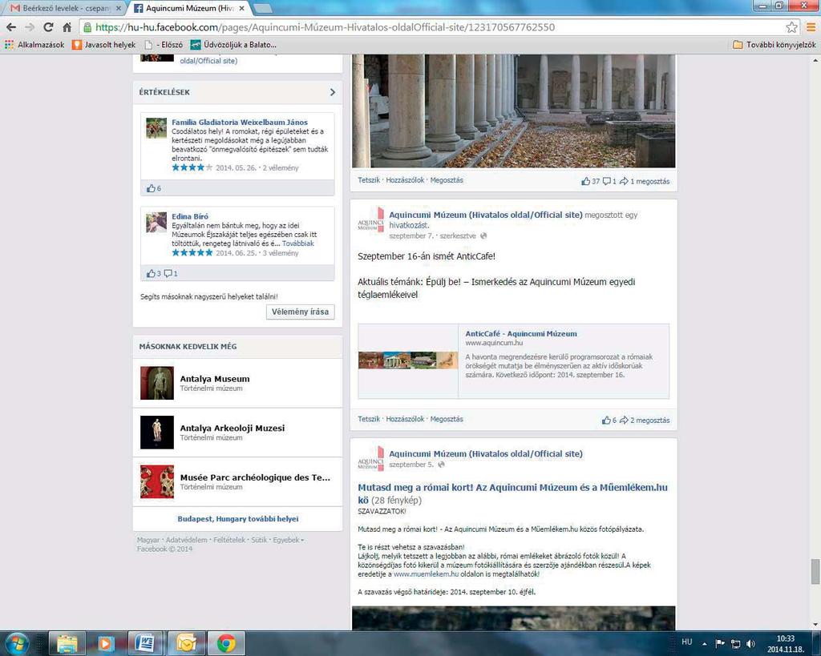Open the Chrome menu hamburger icon

click(811, 27)
